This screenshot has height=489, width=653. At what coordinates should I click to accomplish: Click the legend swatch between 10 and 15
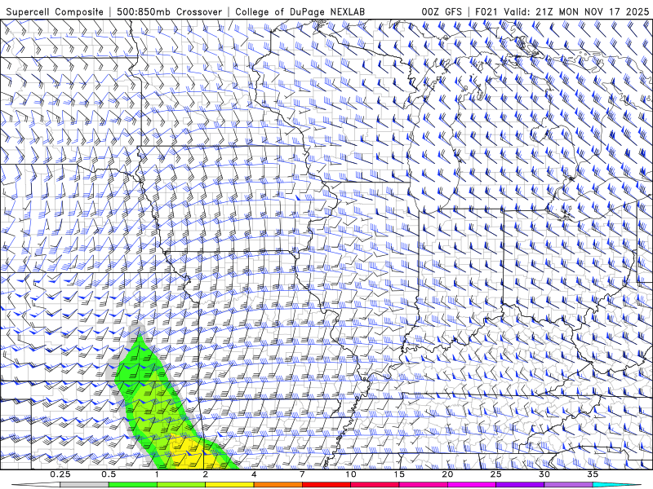point(375,485)
